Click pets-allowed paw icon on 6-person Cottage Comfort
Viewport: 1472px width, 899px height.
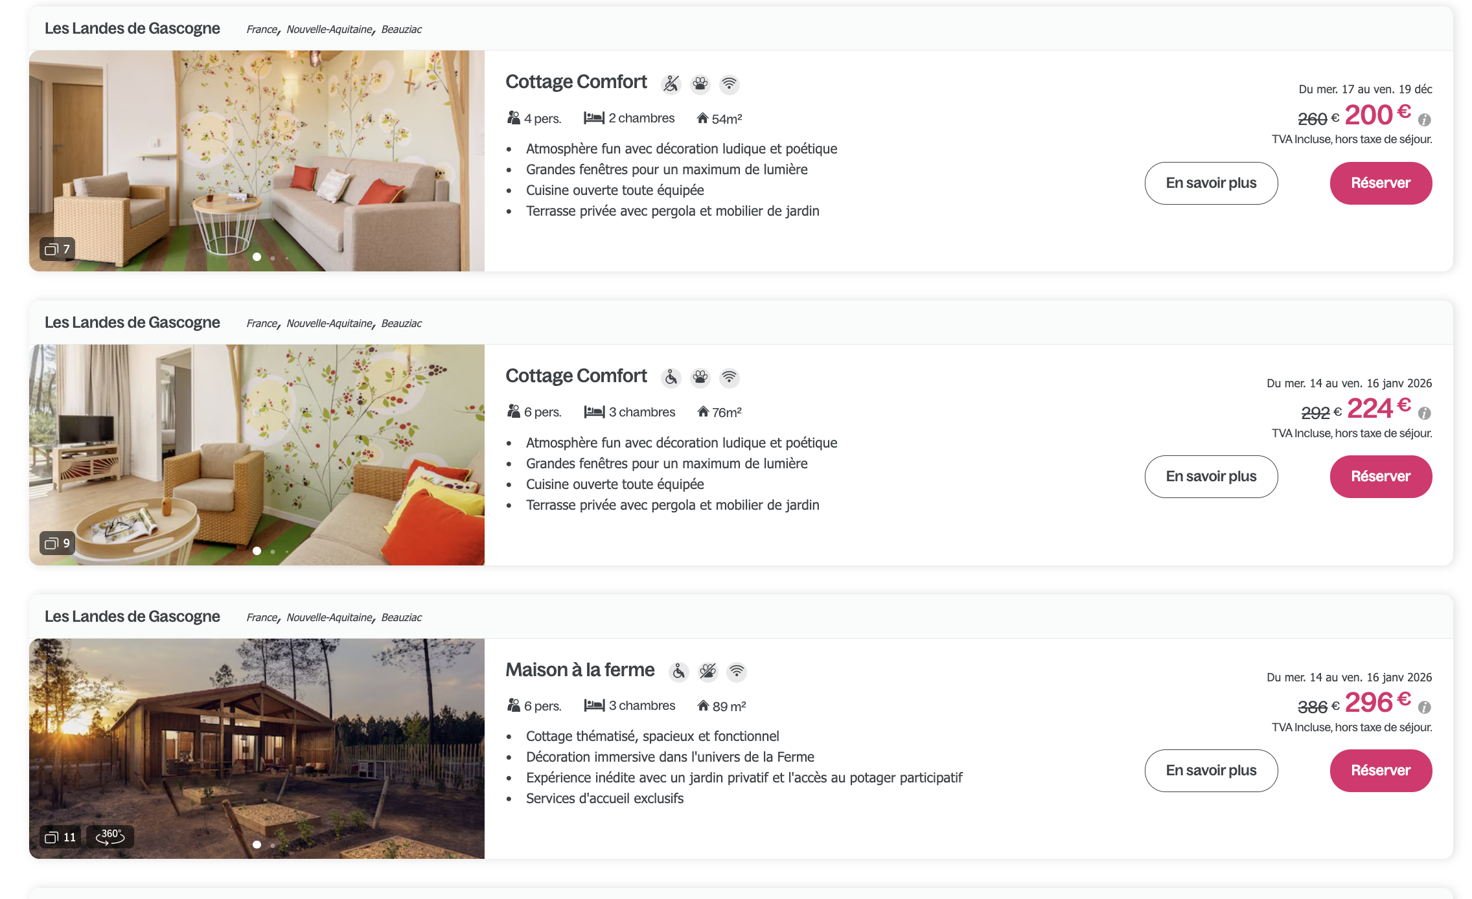pos(700,378)
